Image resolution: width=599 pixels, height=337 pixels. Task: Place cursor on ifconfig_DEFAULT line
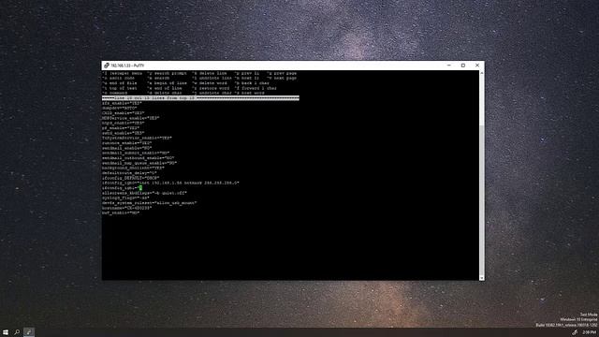click(131, 178)
